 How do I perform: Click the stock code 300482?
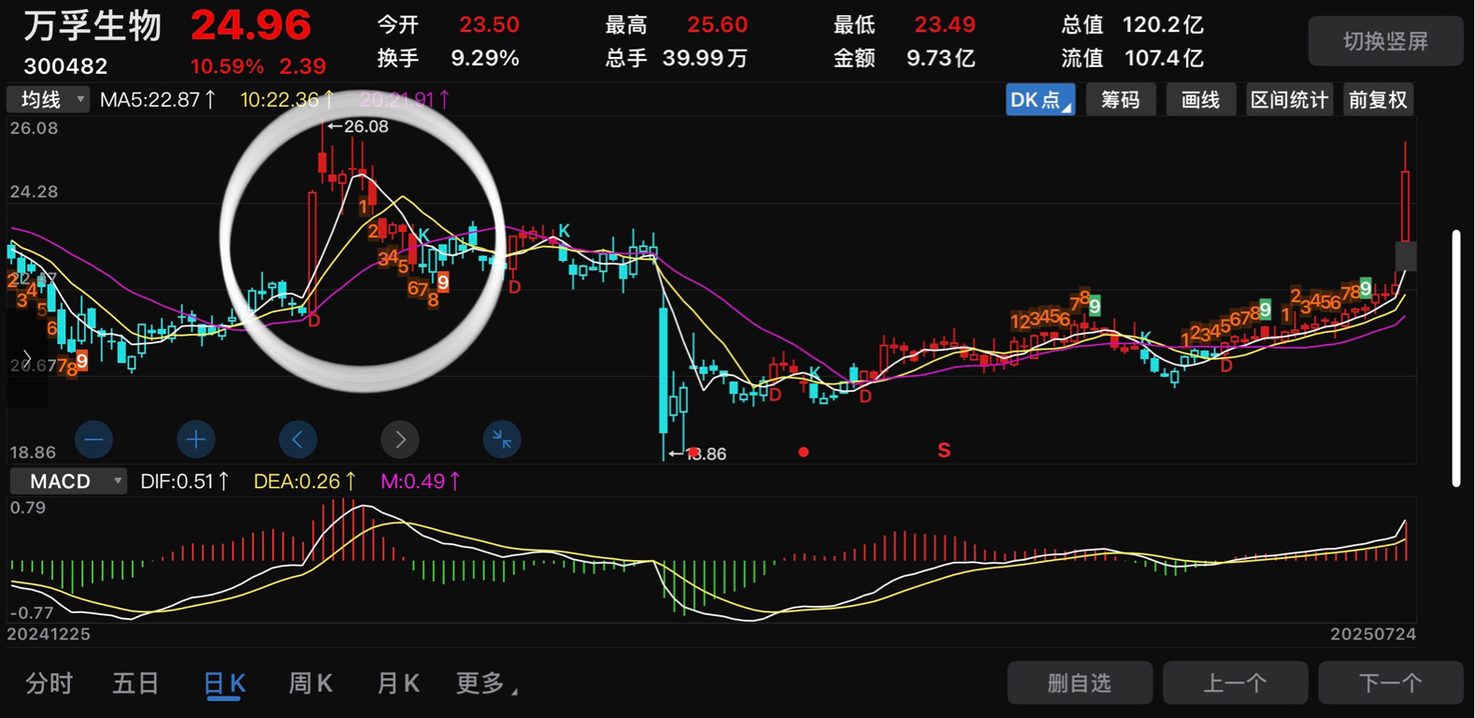[x=65, y=66]
